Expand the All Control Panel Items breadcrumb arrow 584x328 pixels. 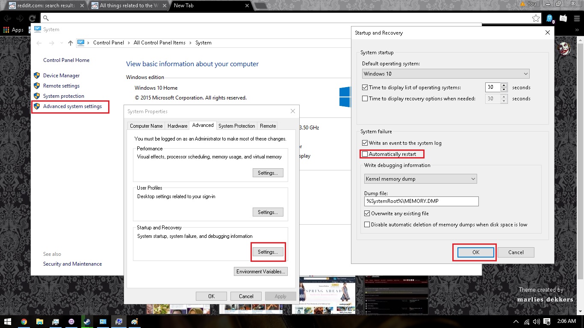pos(191,43)
